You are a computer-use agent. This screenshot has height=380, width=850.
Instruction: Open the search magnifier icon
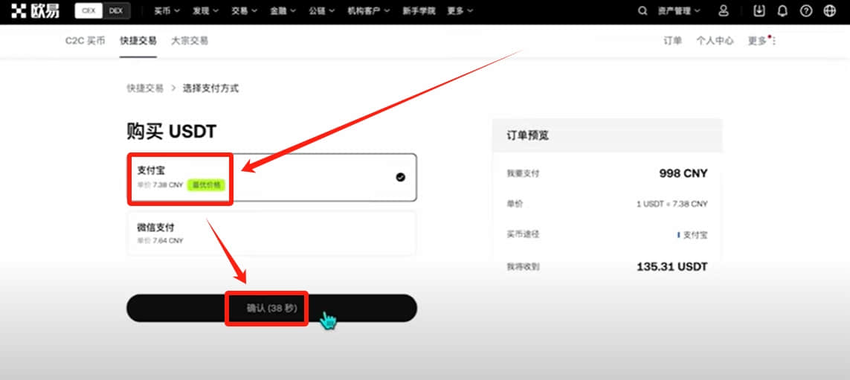click(x=643, y=11)
